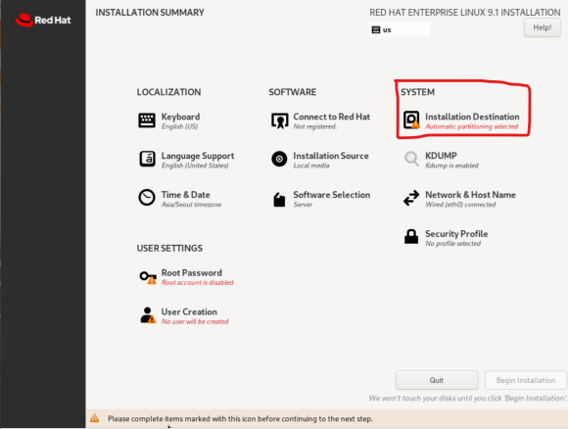Click the Begin Installation button
The width and height of the screenshot is (568, 429).
coord(526,380)
